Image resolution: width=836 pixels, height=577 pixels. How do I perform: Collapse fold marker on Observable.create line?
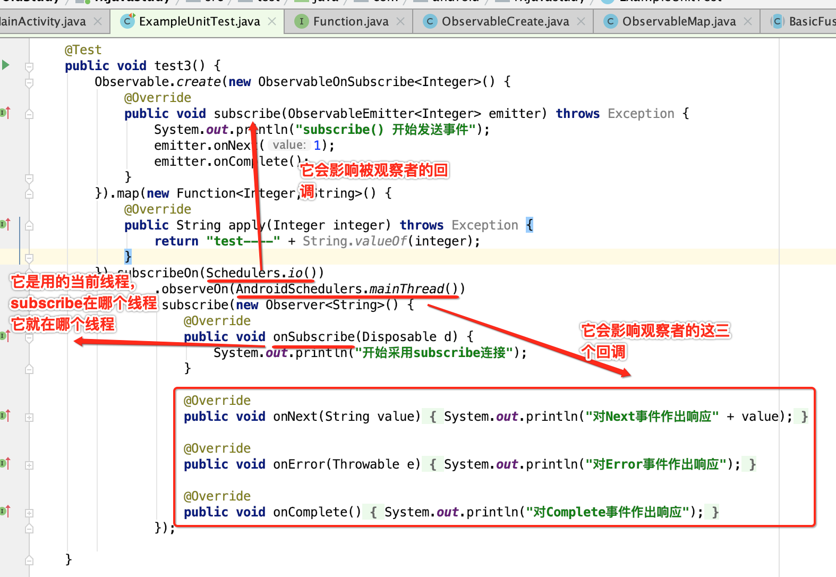point(29,82)
